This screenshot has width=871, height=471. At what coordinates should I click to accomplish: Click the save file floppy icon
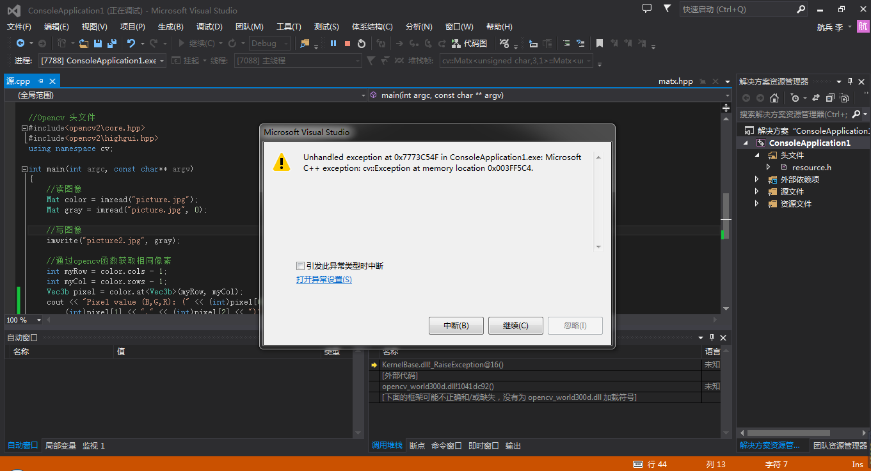(x=98, y=44)
